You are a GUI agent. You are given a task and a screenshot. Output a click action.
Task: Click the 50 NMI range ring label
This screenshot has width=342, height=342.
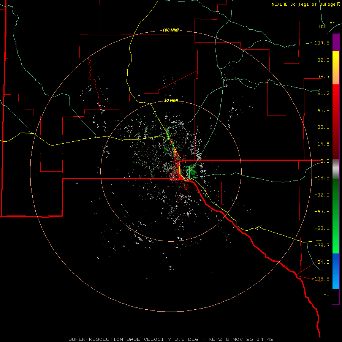pos(171,100)
